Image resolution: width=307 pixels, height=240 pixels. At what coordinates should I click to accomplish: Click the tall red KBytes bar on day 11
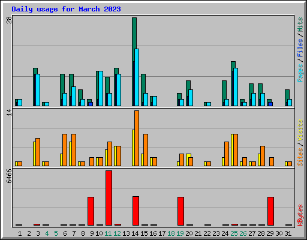click(109, 198)
